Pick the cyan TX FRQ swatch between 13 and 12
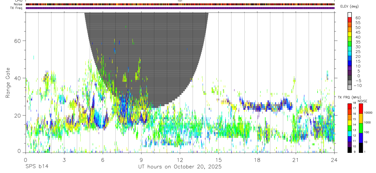This screenshot has height=173, width=376. click(x=349, y=133)
